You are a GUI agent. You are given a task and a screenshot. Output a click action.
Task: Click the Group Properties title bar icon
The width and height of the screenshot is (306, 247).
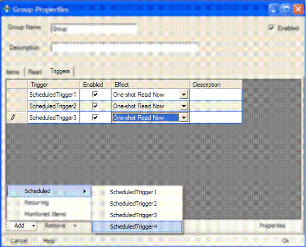tap(7, 9)
